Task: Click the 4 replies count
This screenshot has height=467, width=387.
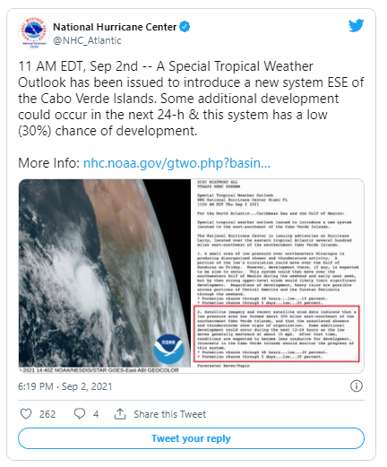Action: click(x=96, y=414)
